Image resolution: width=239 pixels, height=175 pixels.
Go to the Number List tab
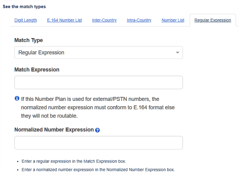173,20
